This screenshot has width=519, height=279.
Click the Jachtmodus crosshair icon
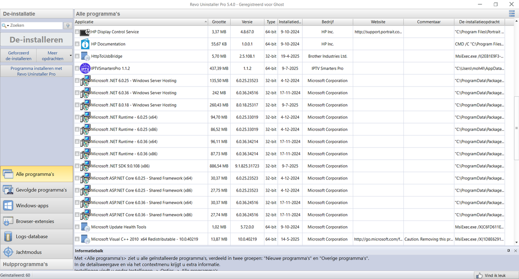[x=8, y=252]
